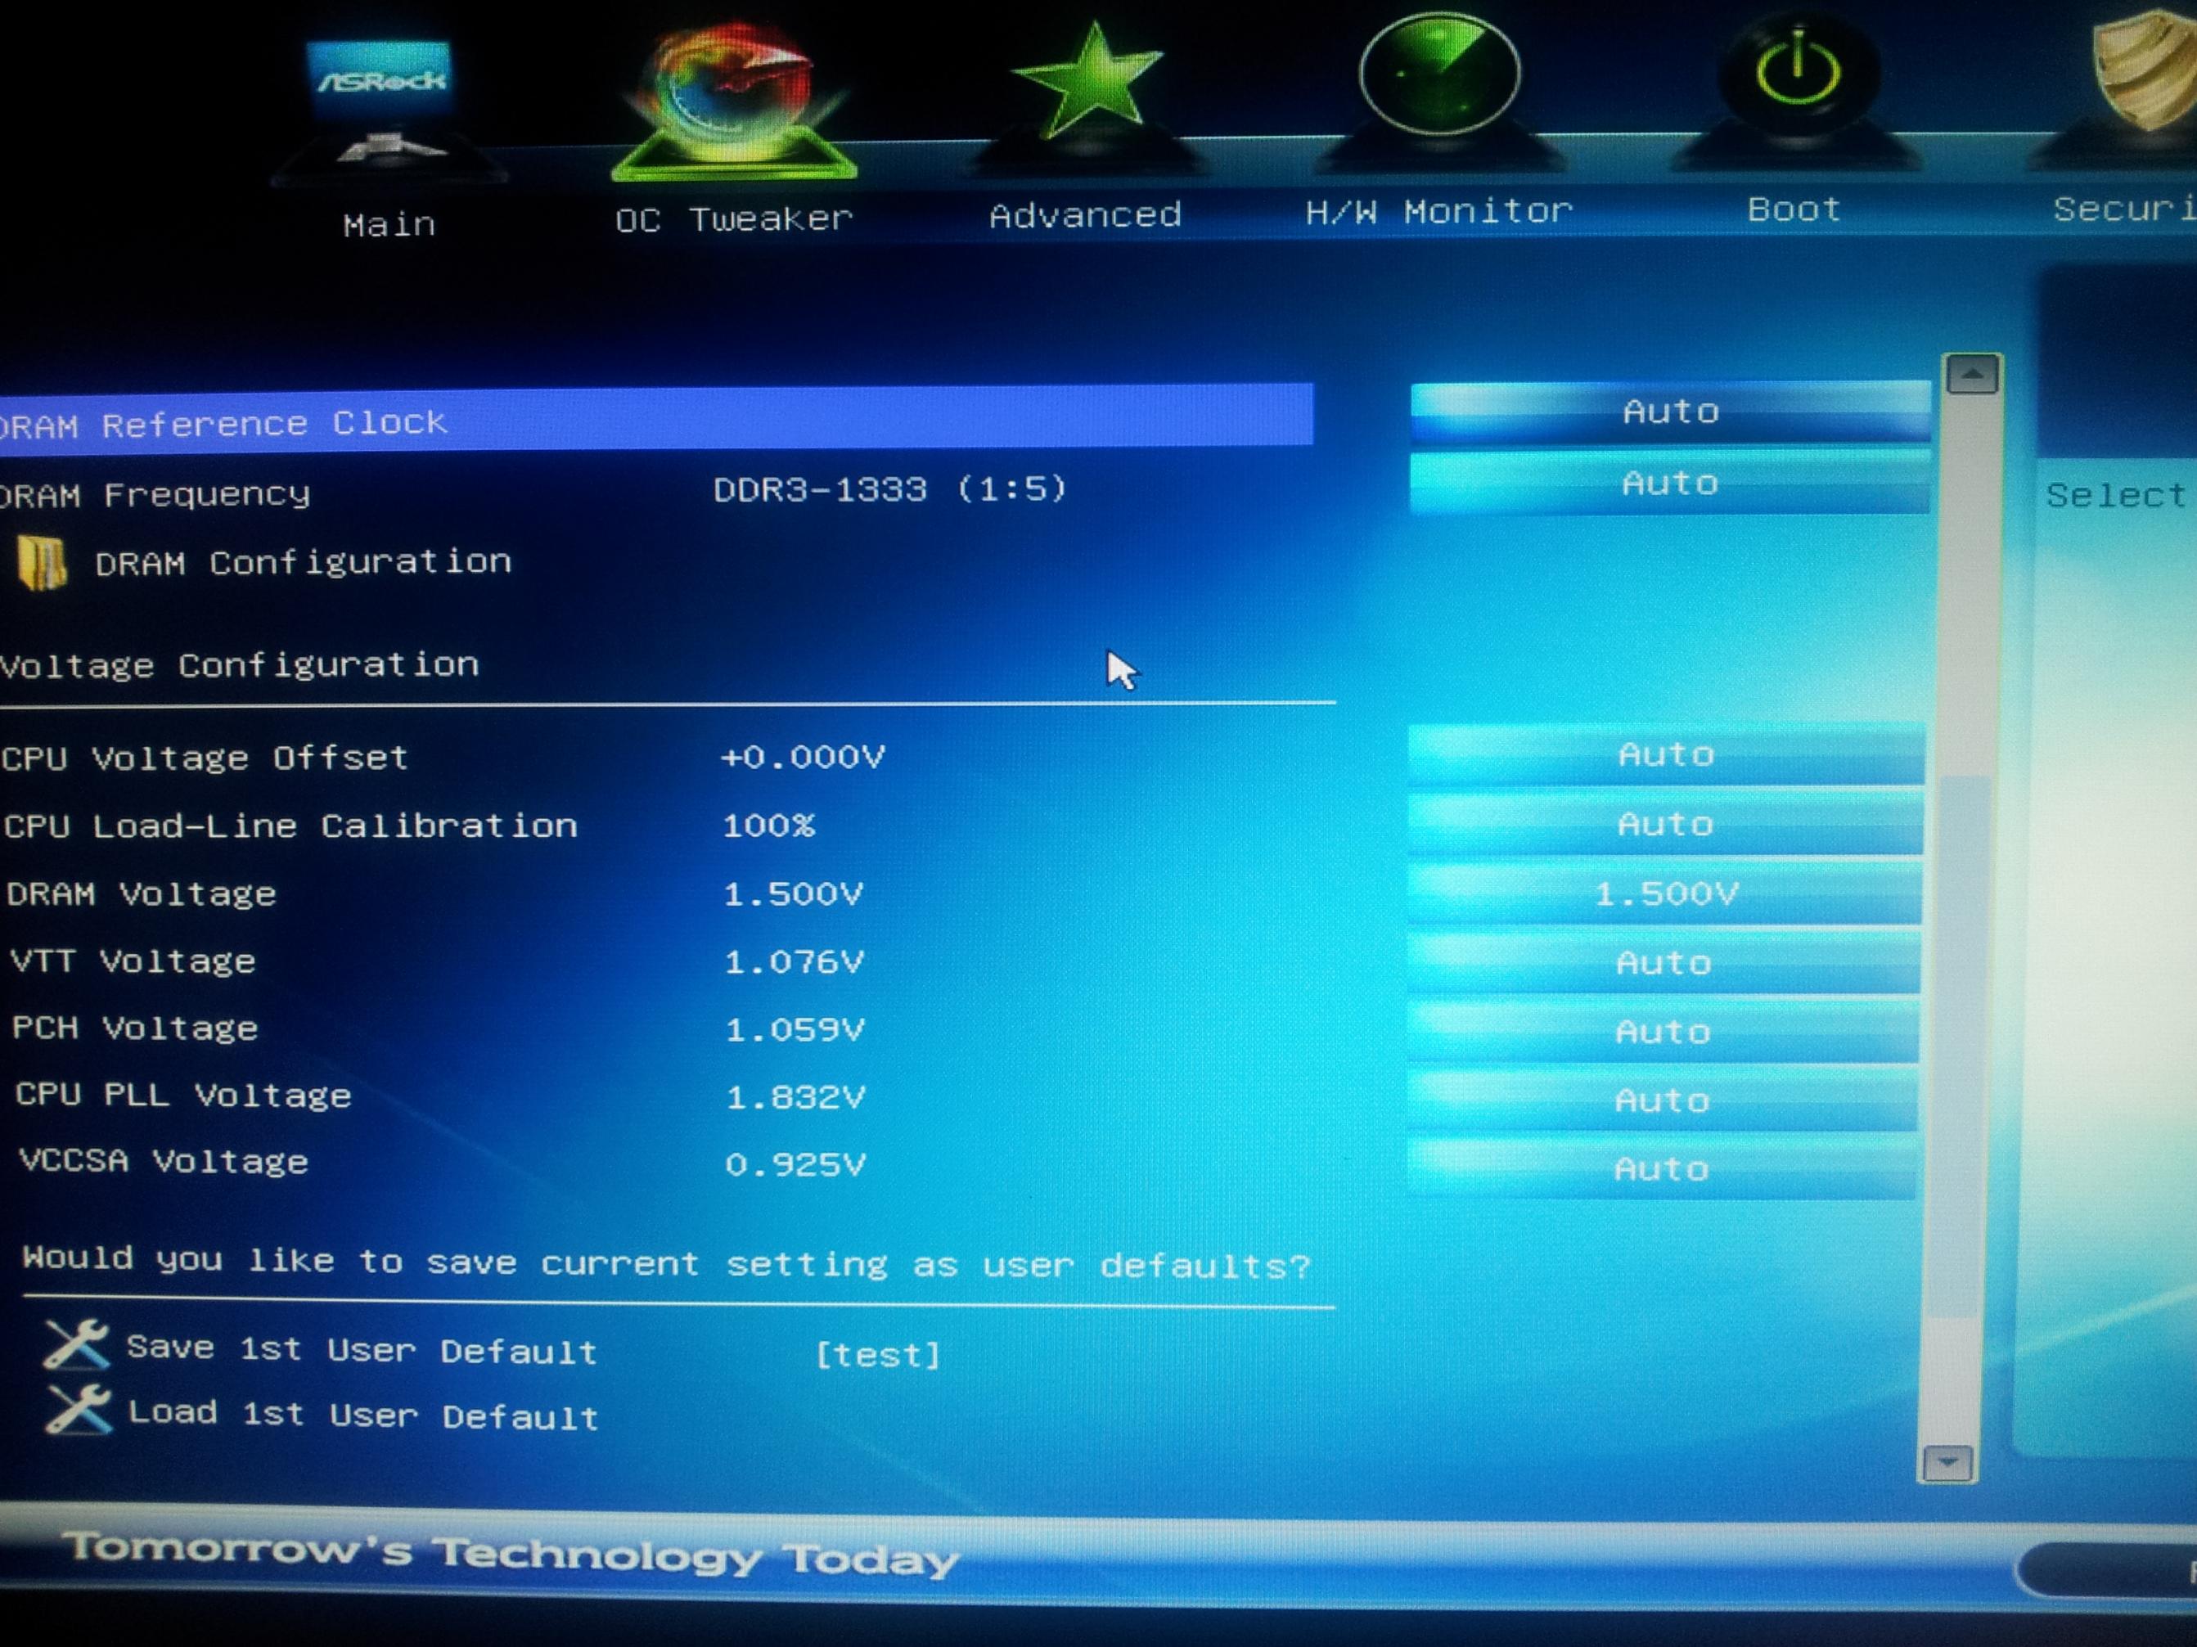Open VCCSA Voltage Auto selector
Screen dimensions: 2197x1647
click(1662, 1169)
